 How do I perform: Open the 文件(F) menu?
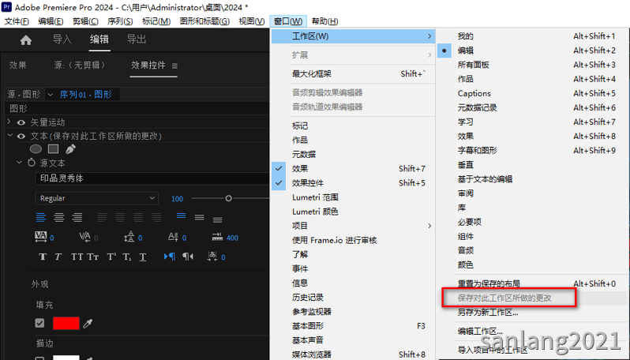(x=17, y=21)
